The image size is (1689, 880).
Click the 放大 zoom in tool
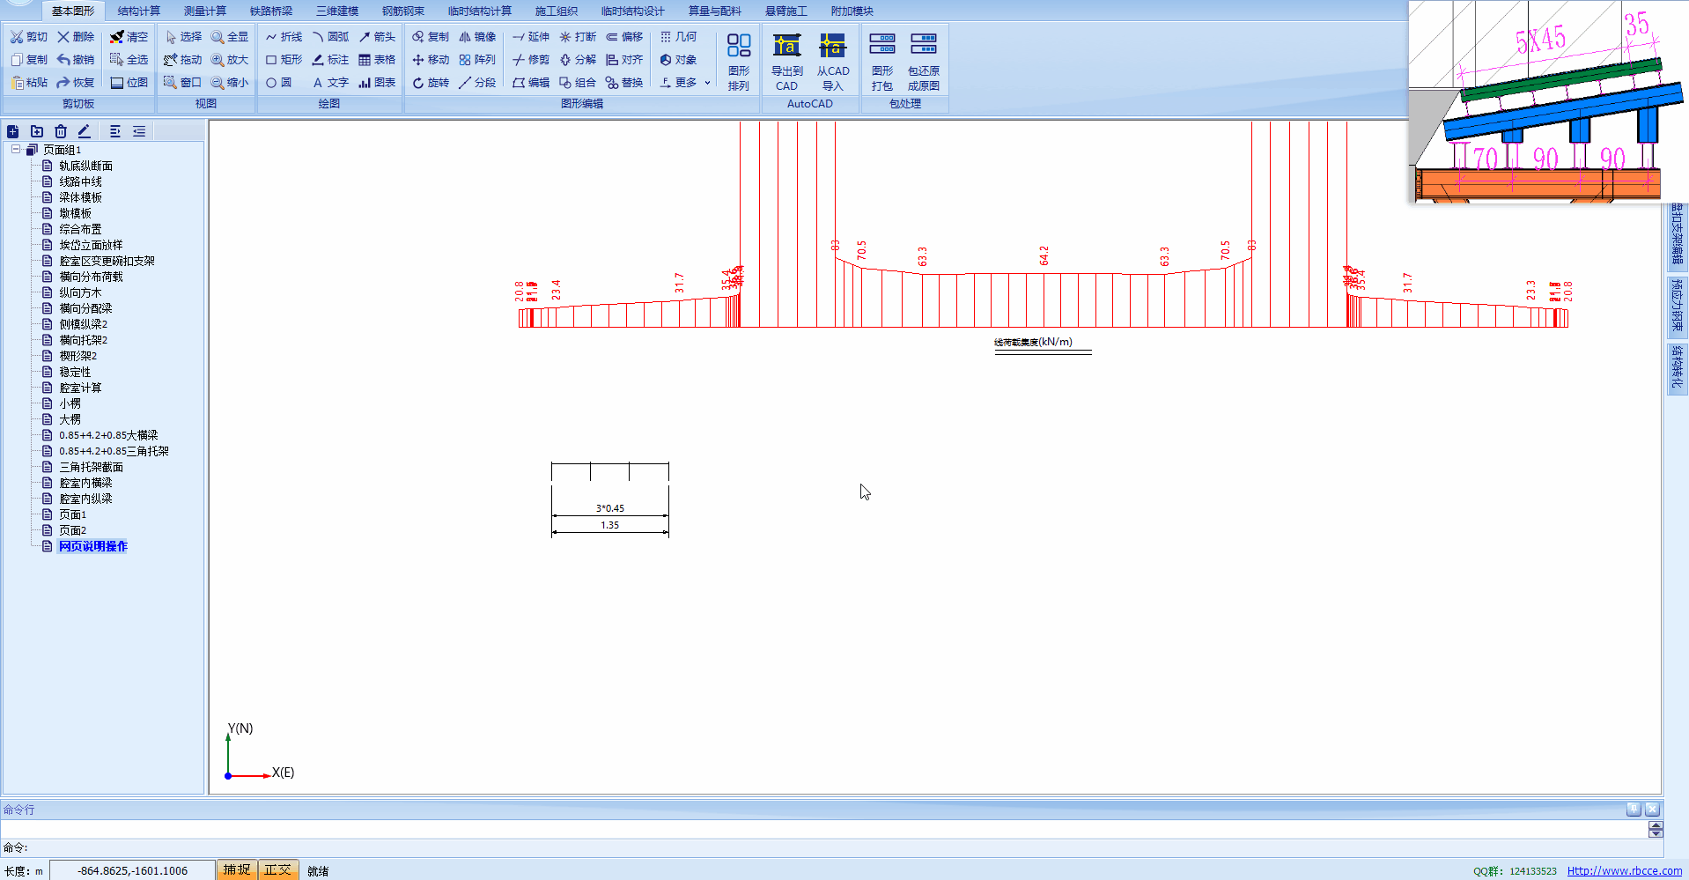tap(230, 60)
